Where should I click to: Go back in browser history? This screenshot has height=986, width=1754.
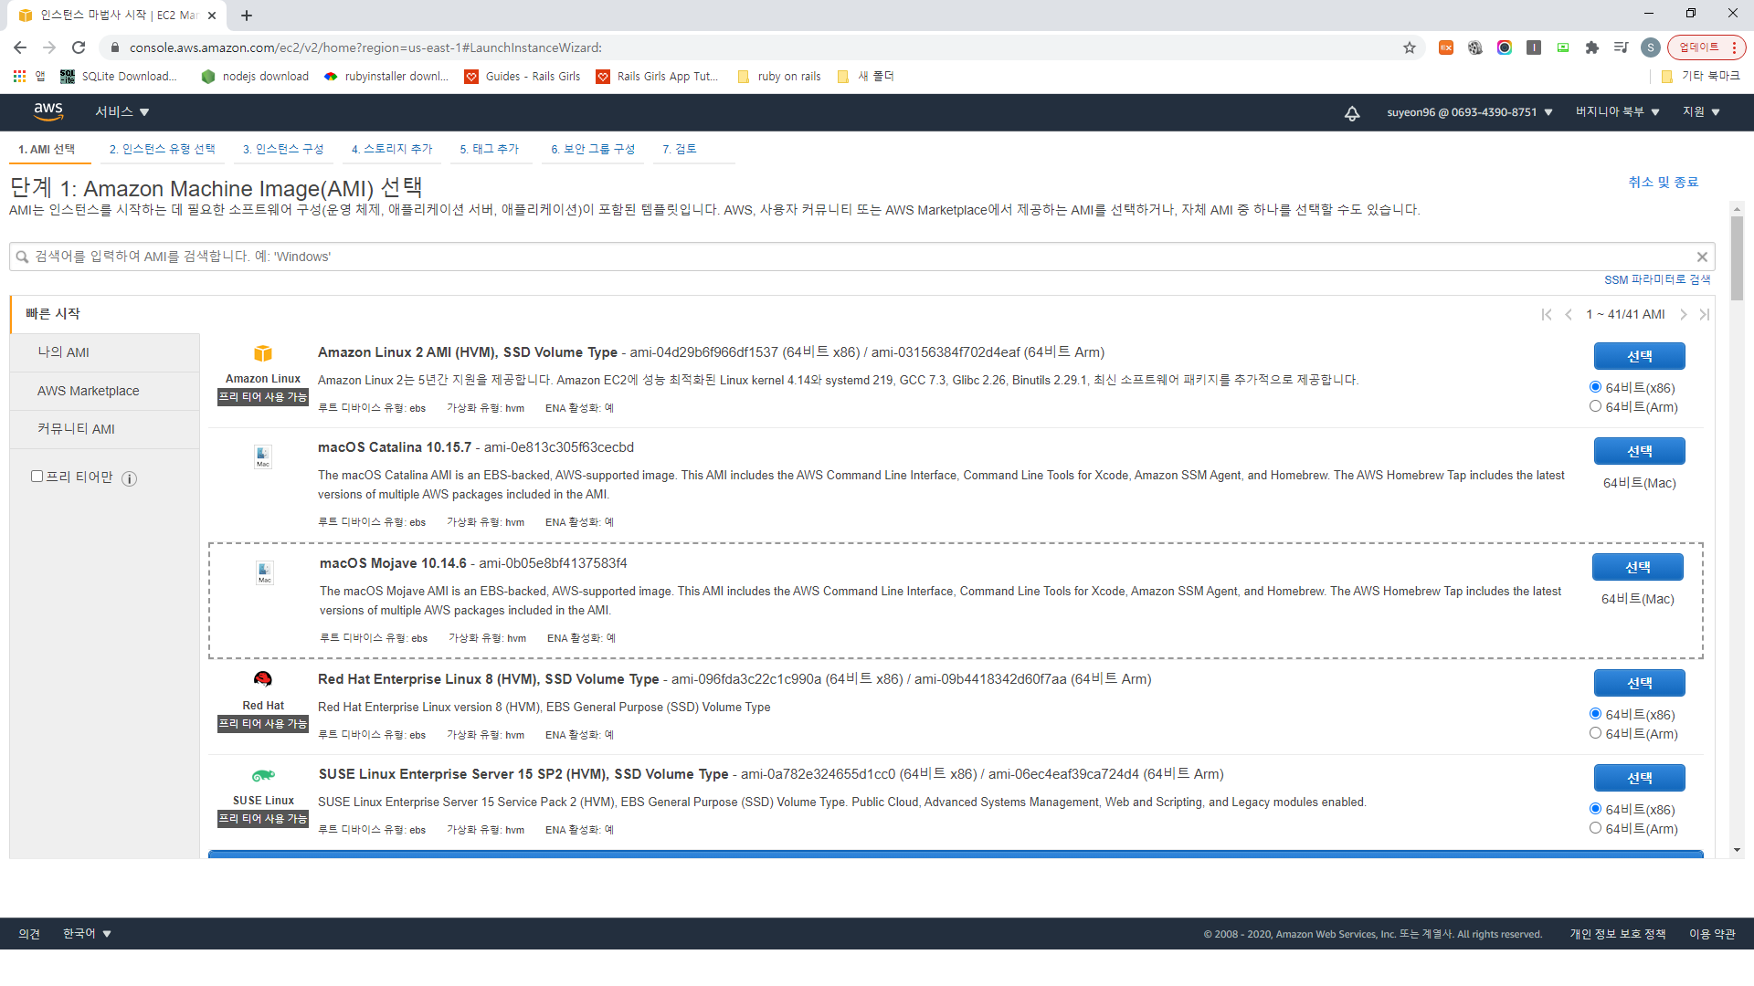(x=20, y=47)
